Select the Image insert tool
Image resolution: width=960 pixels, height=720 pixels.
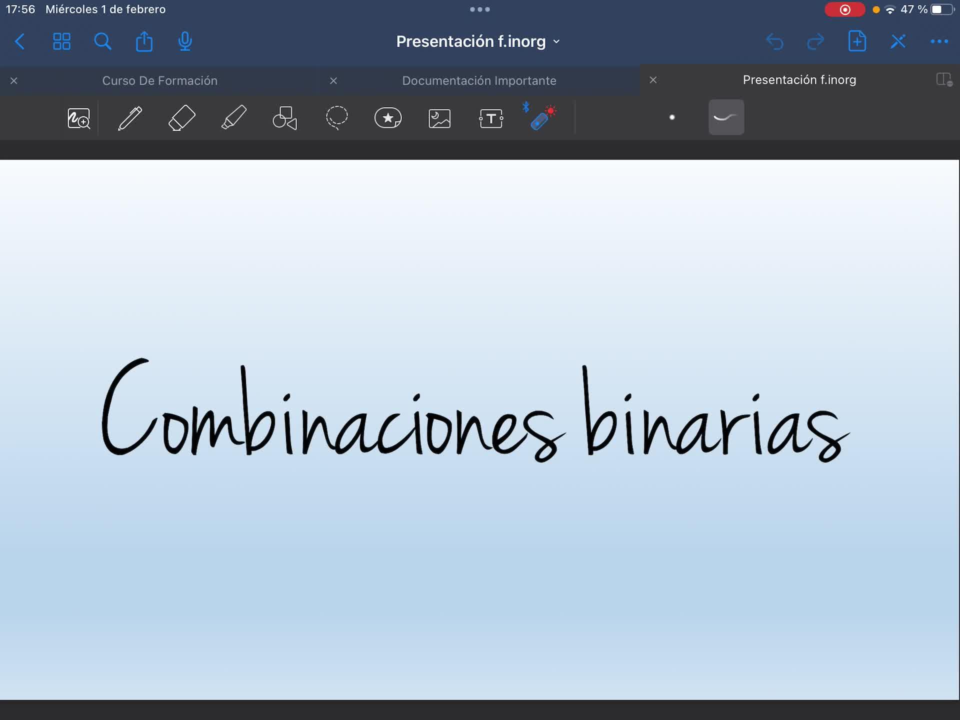[439, 118]
